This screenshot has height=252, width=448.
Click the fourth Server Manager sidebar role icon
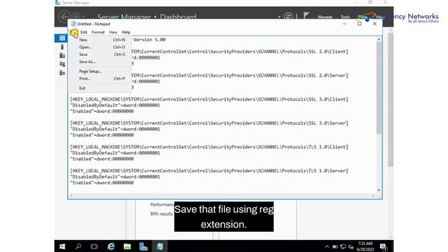pos(62,64)
